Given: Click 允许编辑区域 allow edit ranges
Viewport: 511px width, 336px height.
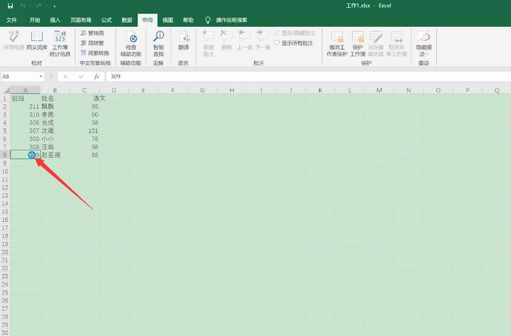Looking at the screenshot, I should tap(376, 43).
